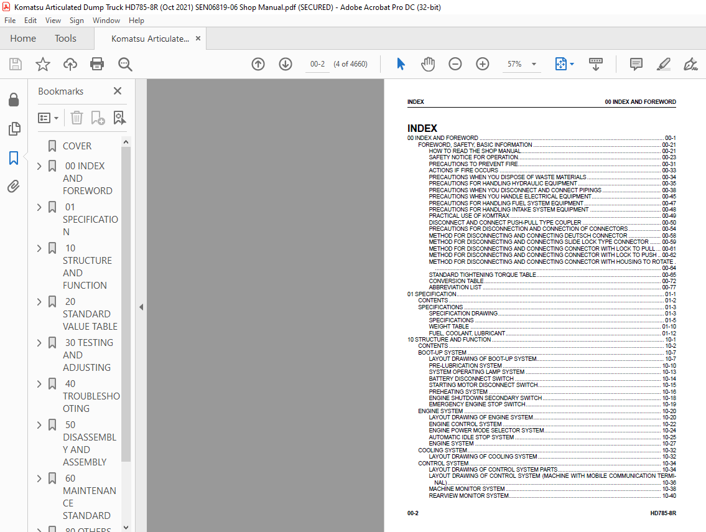This screenshot has width=706, height=532.
Task: Open the Sign menu
Action: (x=77, y=21)
